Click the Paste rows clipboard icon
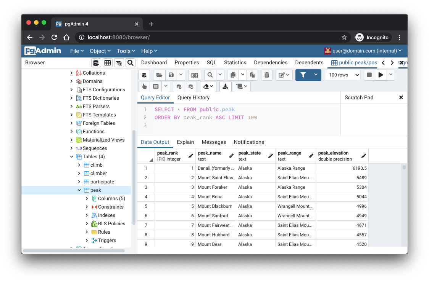Viewport: 429px width, 282px height. pyautogui.click(x=252, y=75)
